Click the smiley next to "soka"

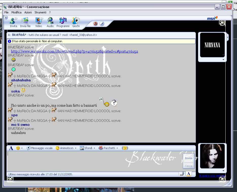click(23, 90)
